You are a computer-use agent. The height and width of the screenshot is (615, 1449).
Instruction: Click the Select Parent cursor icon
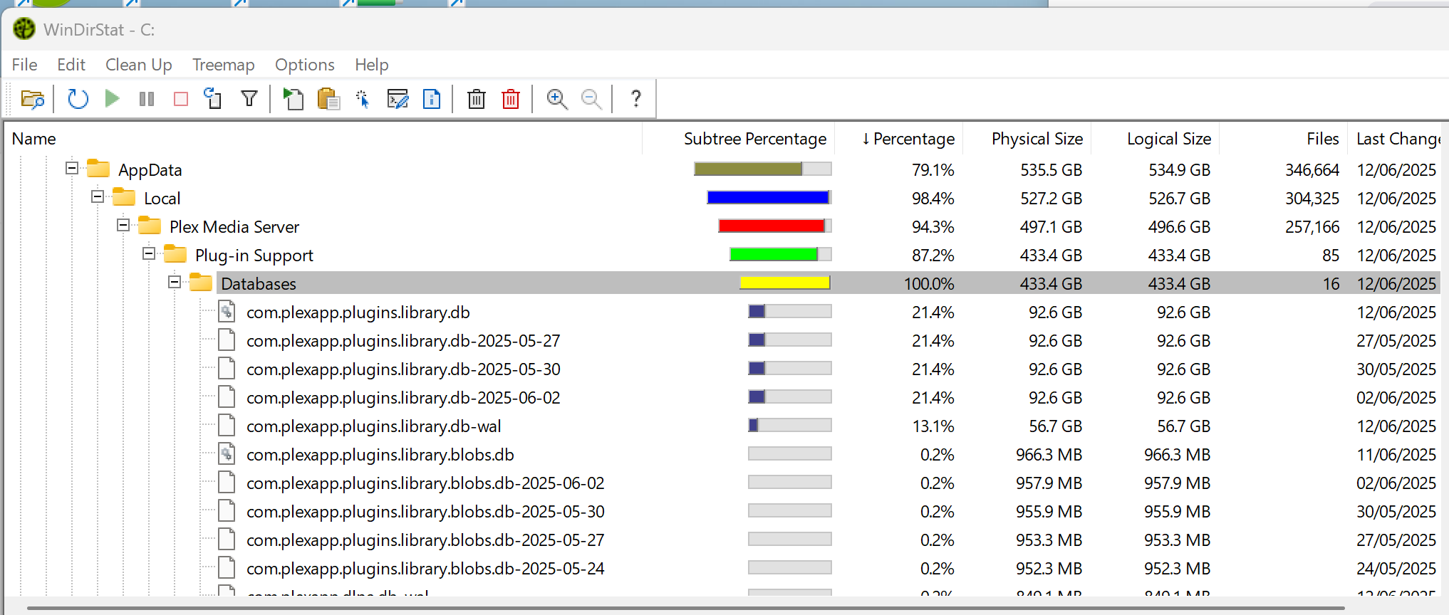[363, 99]
